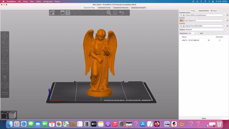
Task: Open printer preset gear icon
Action: [227, 26]
